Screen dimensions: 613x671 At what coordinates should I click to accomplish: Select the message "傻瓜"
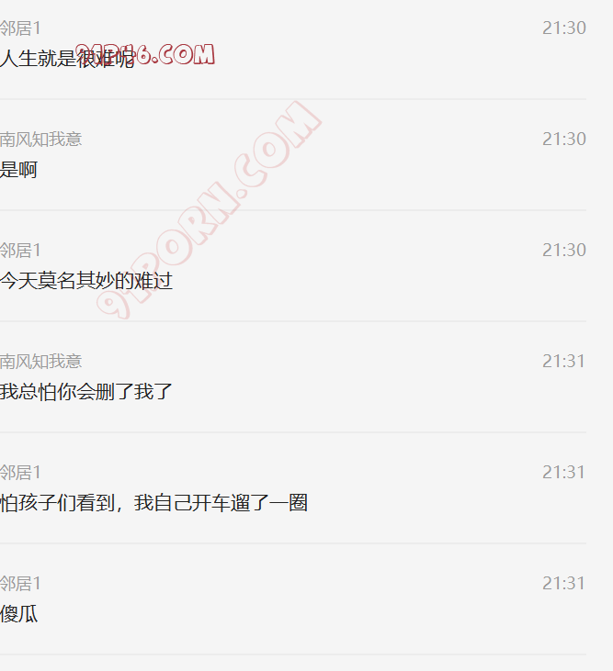pyautogui.click(x=19, y=614)
